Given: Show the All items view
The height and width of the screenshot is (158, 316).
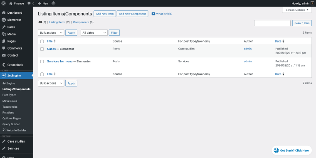Looking at the screenshot, I should (40, 22).
